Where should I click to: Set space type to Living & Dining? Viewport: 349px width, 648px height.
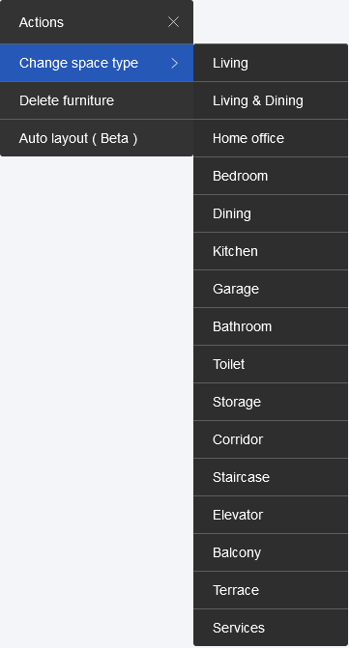(271, 100)
